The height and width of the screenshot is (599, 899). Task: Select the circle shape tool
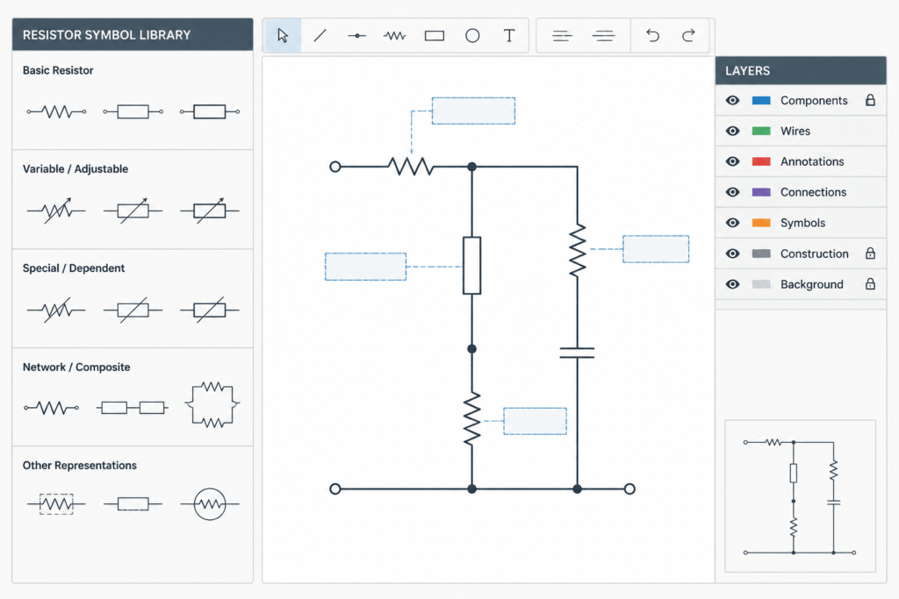472,35
